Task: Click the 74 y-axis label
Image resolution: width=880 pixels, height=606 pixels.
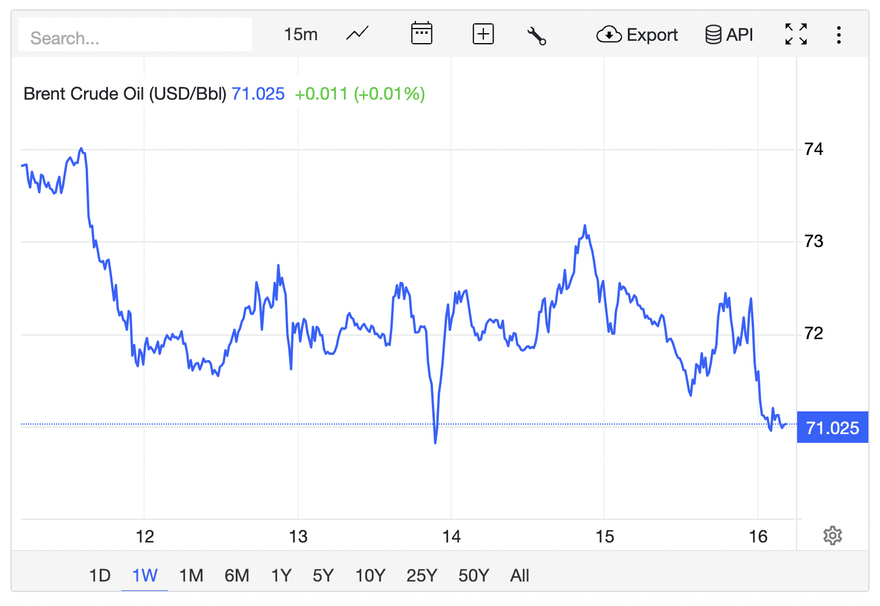Action: pyautogui.click(x=813, y=149)
